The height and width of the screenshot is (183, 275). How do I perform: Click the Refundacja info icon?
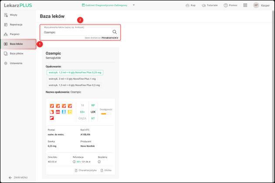pyautogui.click(x=74, y=162)
